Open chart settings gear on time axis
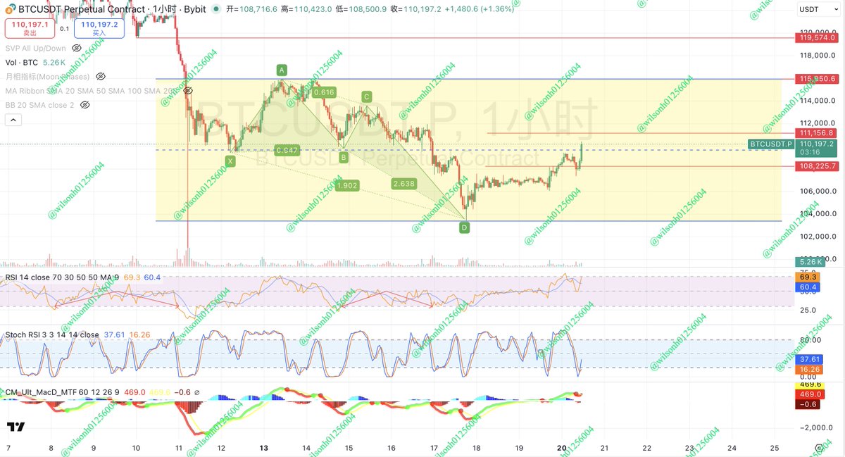The width and height of the screenshot is (845, 457). click(820, 448)
